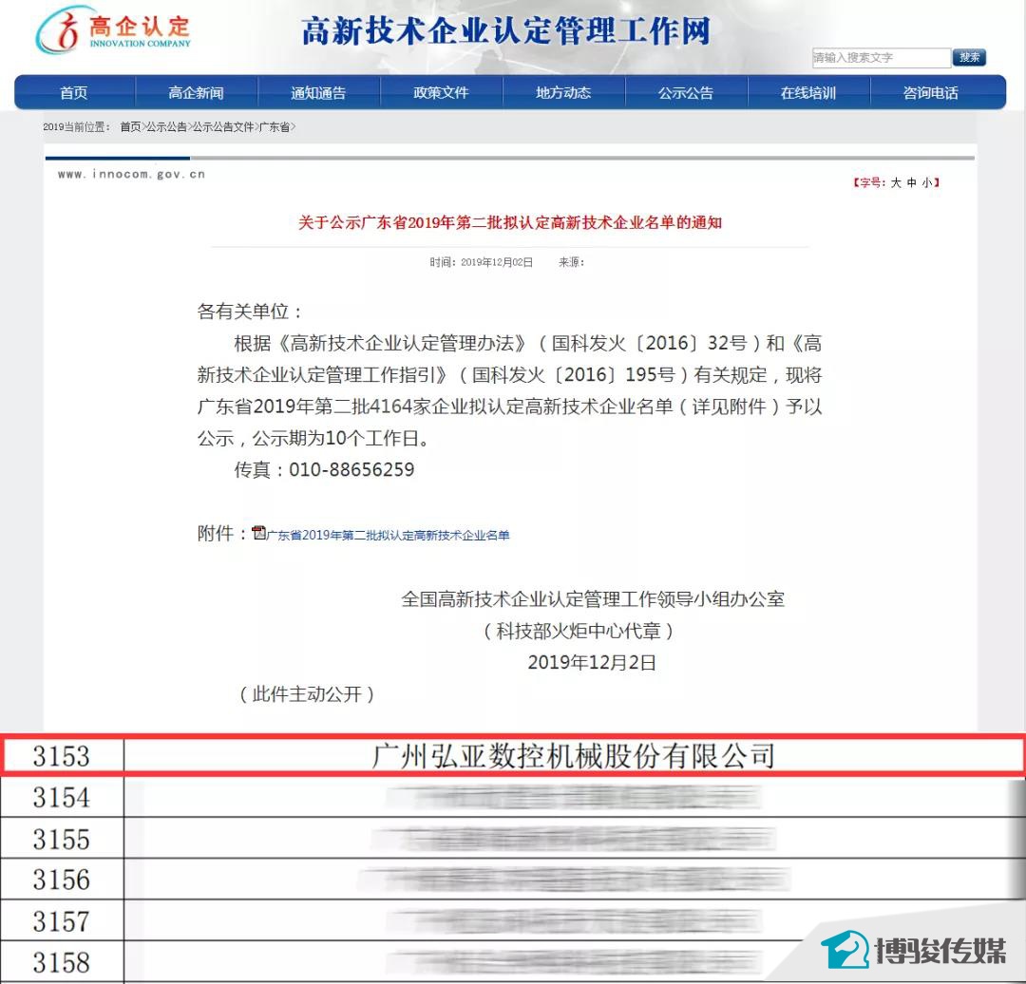Image resolution: width=1026 pixels, height=984 pixels.
Task: Click the signing date 2019年12月2日
Action: coord(592,663)
